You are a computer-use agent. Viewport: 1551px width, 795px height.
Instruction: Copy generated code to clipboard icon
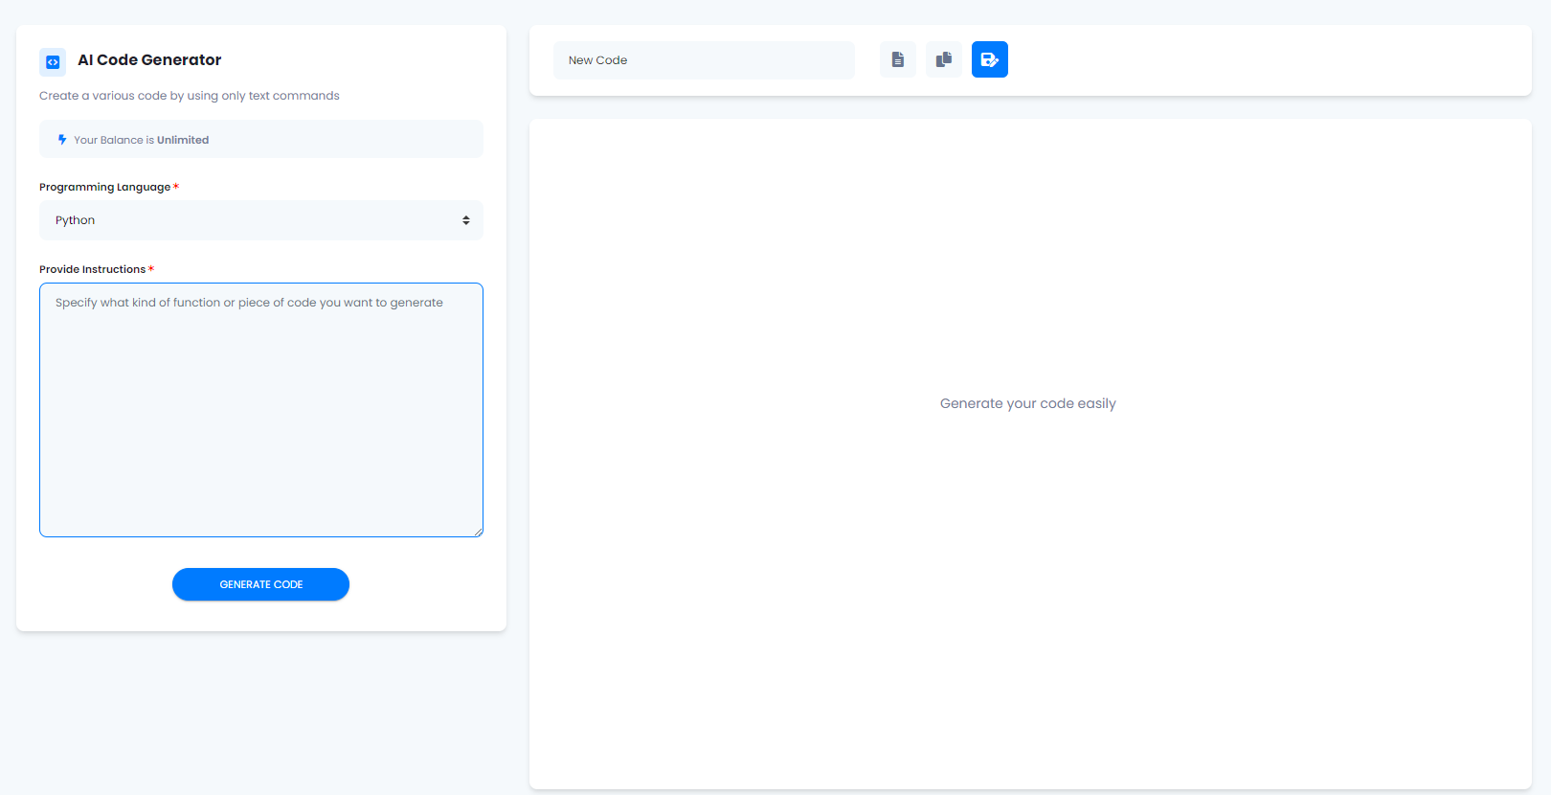(944, 59)
